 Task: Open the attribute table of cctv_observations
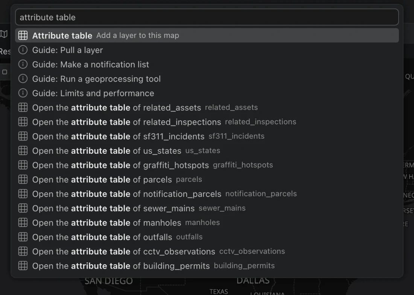pyautogui.click(x=207, y=251)
